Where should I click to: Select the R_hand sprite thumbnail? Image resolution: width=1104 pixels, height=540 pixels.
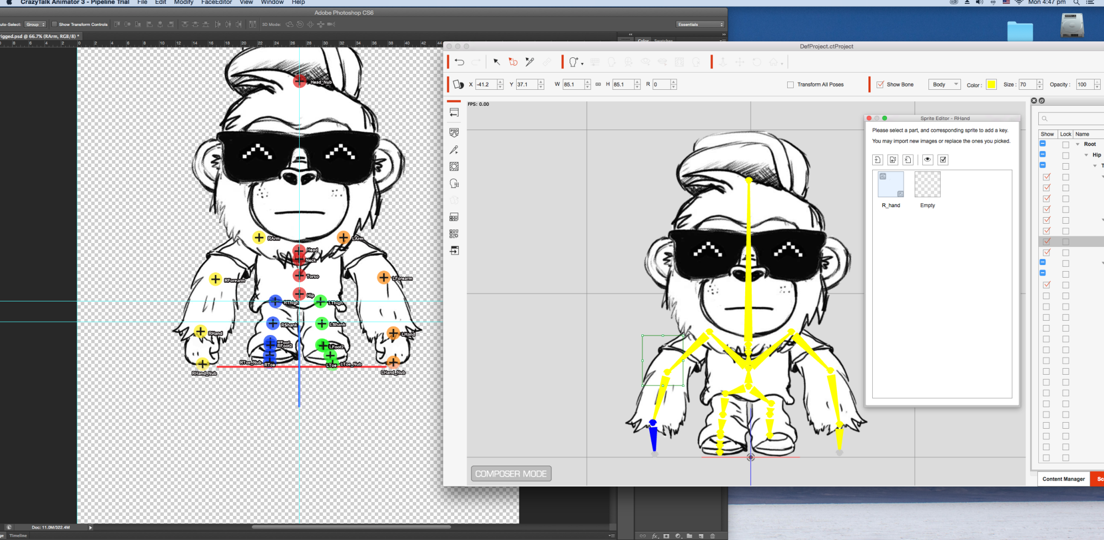pos(891,185)
